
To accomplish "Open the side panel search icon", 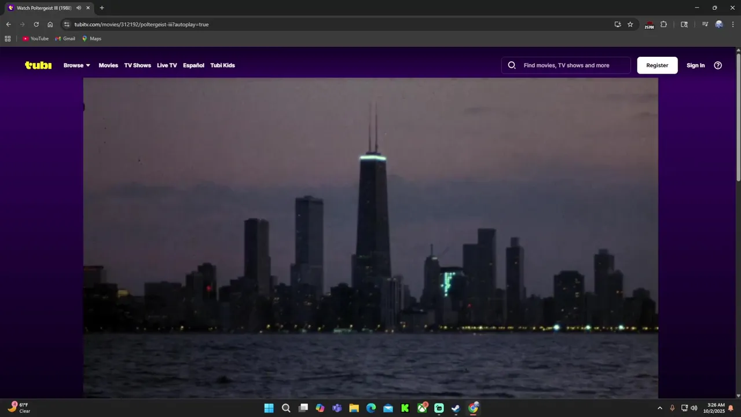I will [684, 24].
